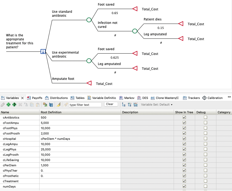Click the Clear filter button

(x=111, y=104)
